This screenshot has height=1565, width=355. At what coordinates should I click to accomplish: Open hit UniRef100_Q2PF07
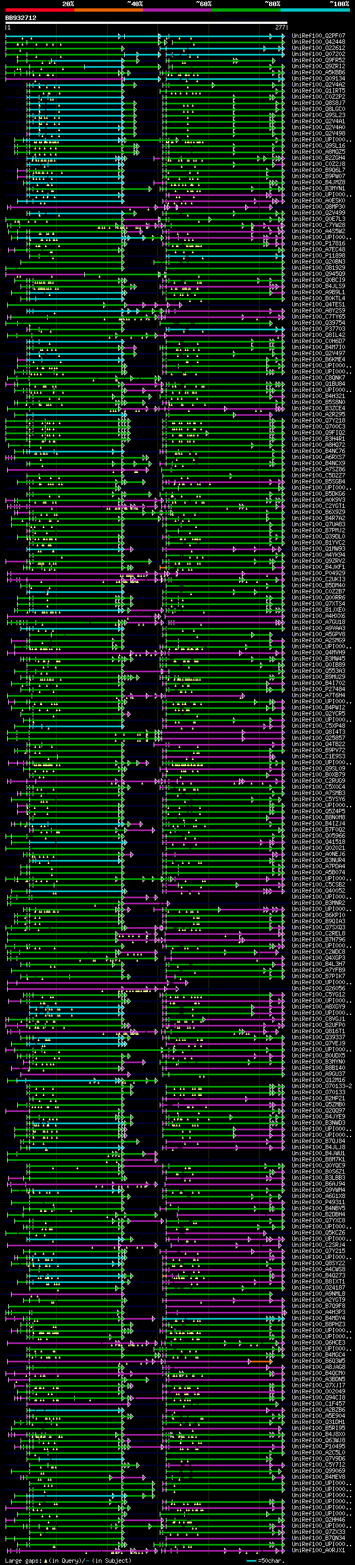318,36
